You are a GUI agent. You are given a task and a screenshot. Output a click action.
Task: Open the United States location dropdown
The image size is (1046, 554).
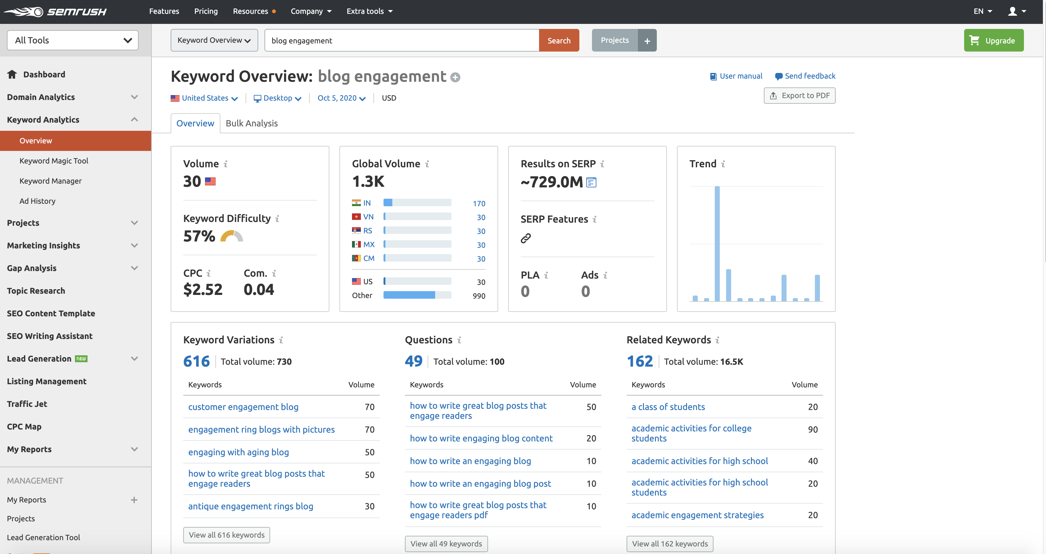(204, 98)
